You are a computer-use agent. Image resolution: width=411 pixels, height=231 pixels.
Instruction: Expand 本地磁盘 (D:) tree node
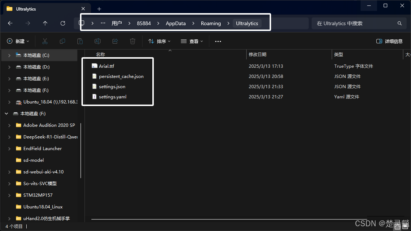(x=9, y=67)
